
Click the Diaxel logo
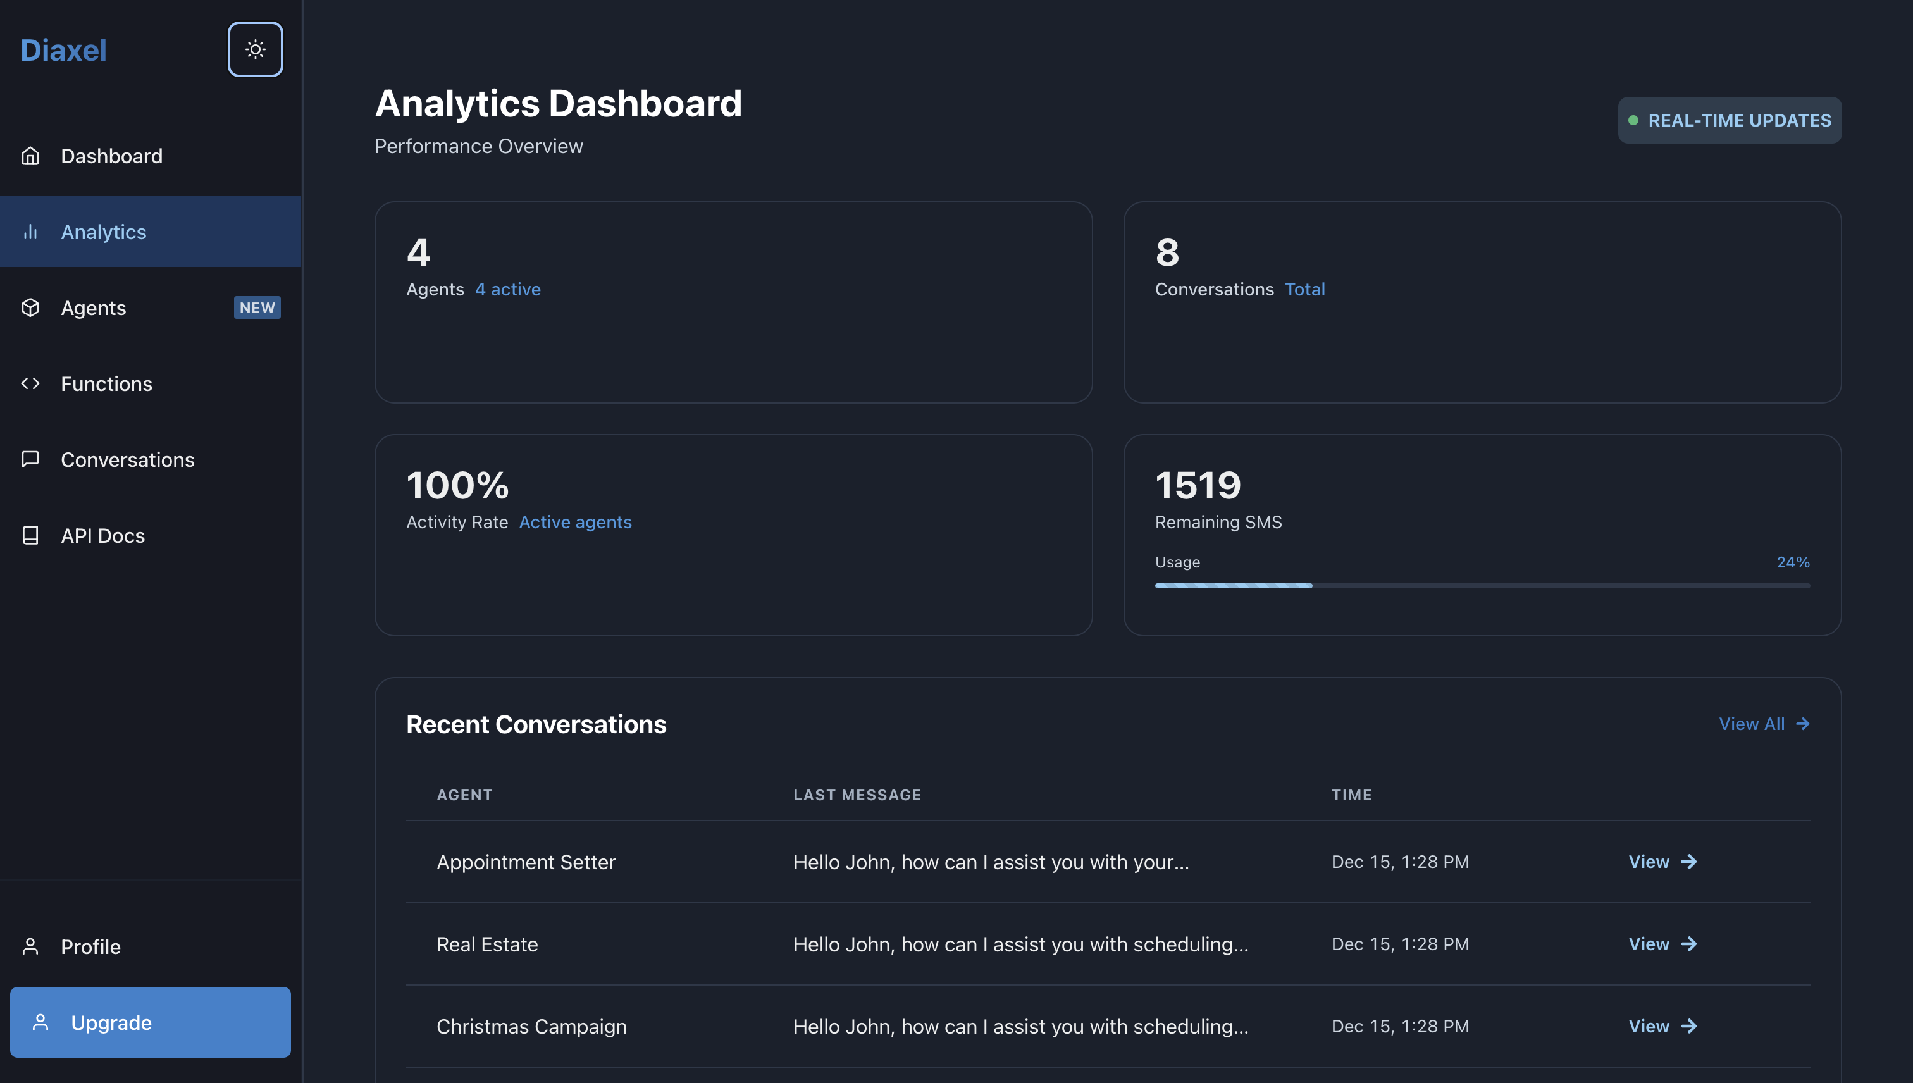tap(64, 51)
